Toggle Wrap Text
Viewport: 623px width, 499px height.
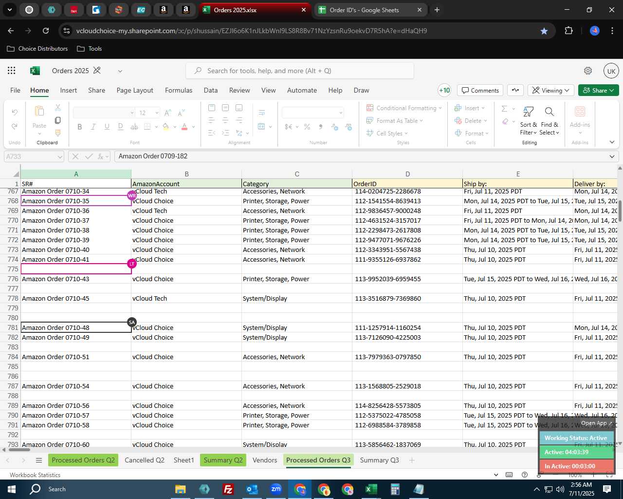[x=262, y=113]
